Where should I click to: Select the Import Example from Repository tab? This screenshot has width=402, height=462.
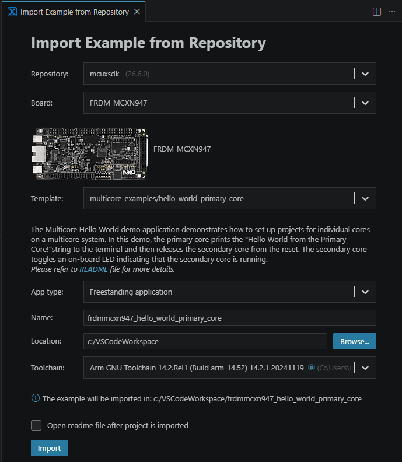74,12
